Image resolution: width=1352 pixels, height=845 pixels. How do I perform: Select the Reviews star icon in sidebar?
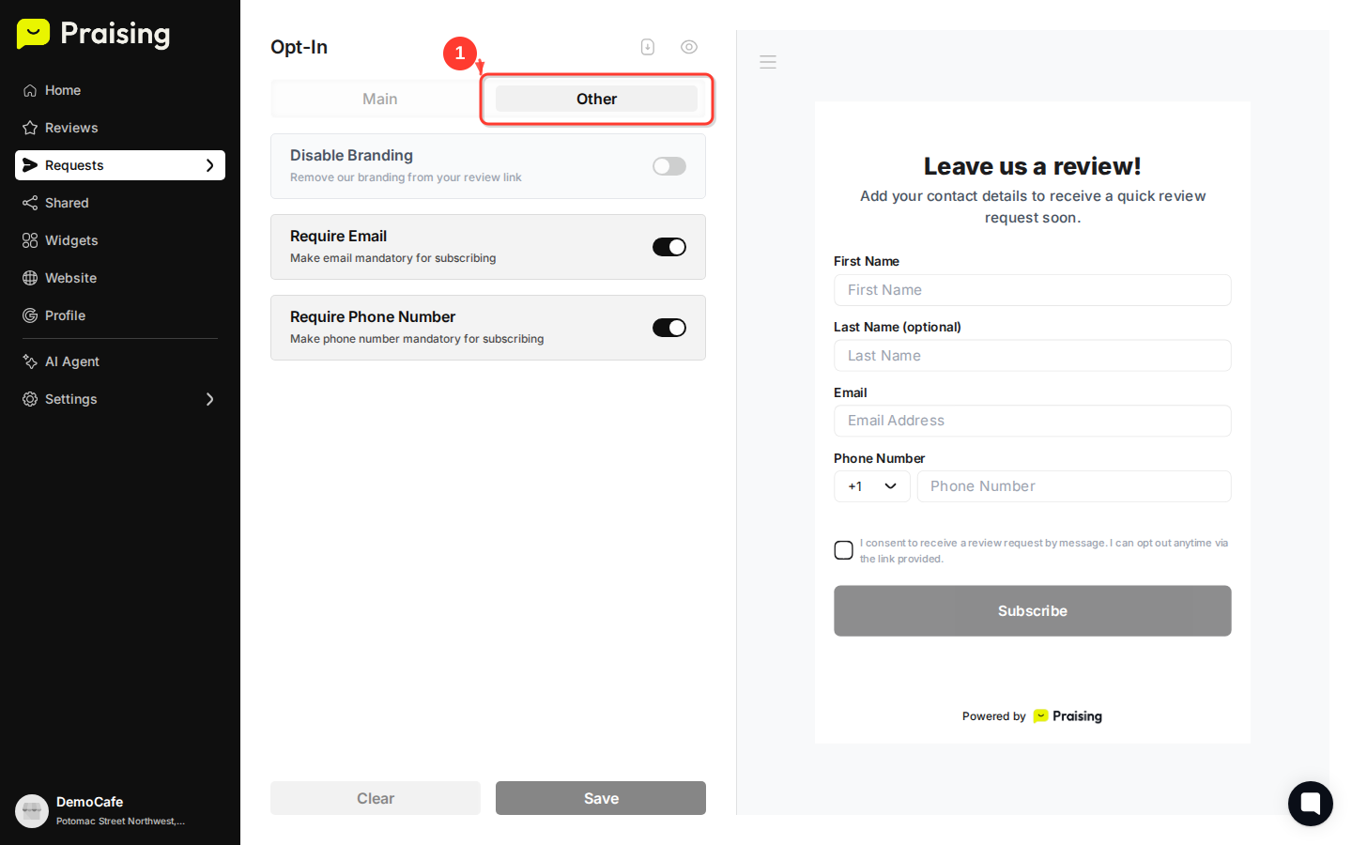tap(29, 128)
